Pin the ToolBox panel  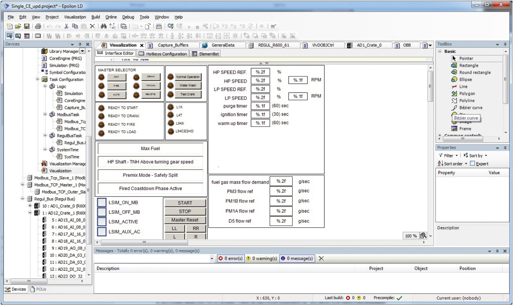pos(505,44)
